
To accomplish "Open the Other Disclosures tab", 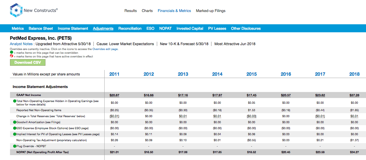I will (246, 29).
